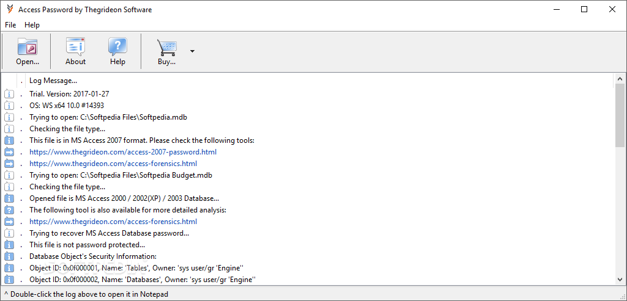627x301 pixels.
Task: Select the 'OS: WS x64 10.0 #14393' log row
Action: [x=308, y=106]
